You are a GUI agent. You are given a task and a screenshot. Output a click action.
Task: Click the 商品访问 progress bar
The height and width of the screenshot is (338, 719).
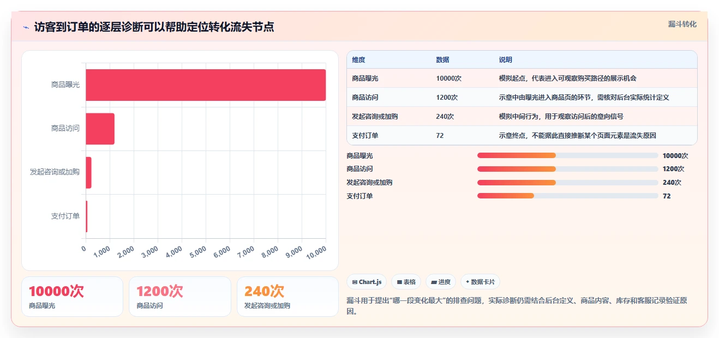coord(567,169)
